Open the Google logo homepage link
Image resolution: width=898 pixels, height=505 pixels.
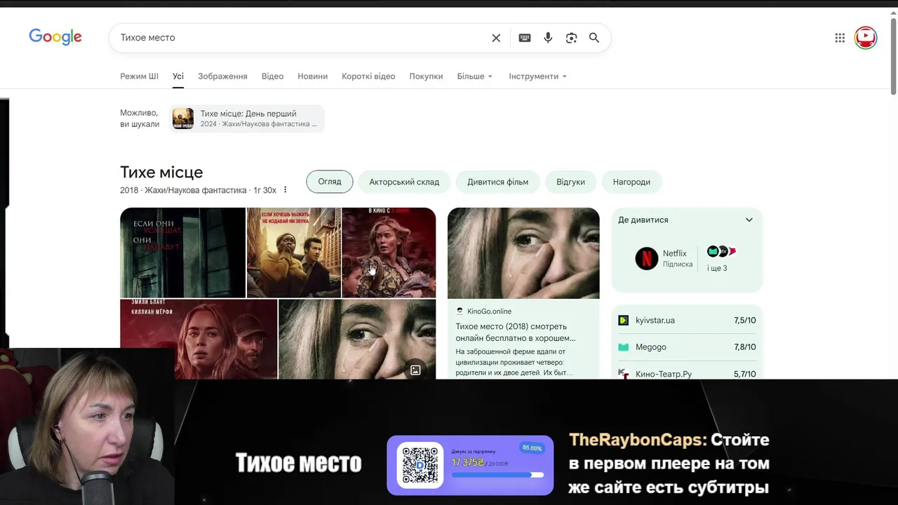pos(55,37)
